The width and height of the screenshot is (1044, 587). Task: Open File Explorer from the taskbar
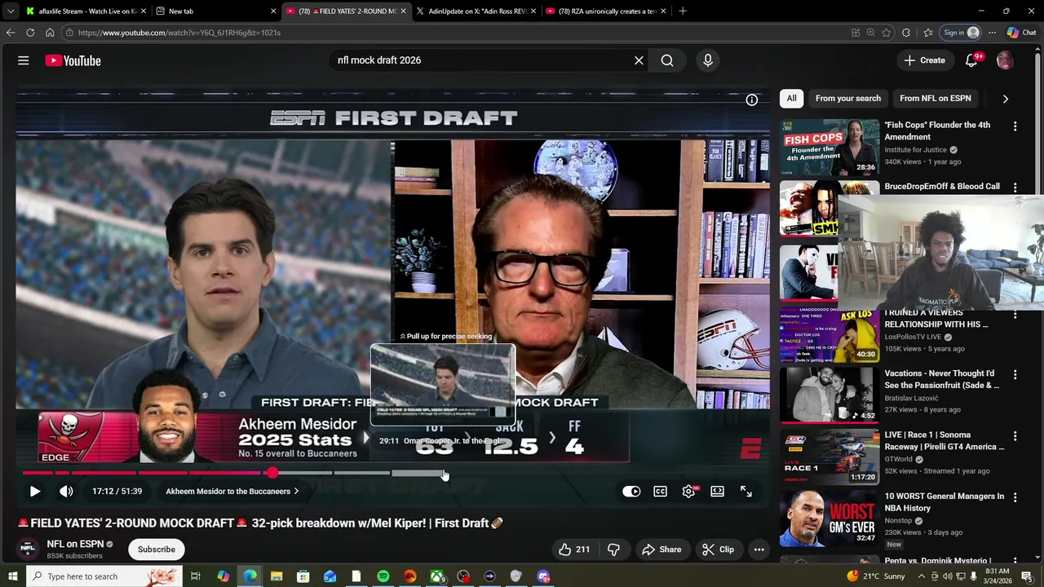point(276,576)
